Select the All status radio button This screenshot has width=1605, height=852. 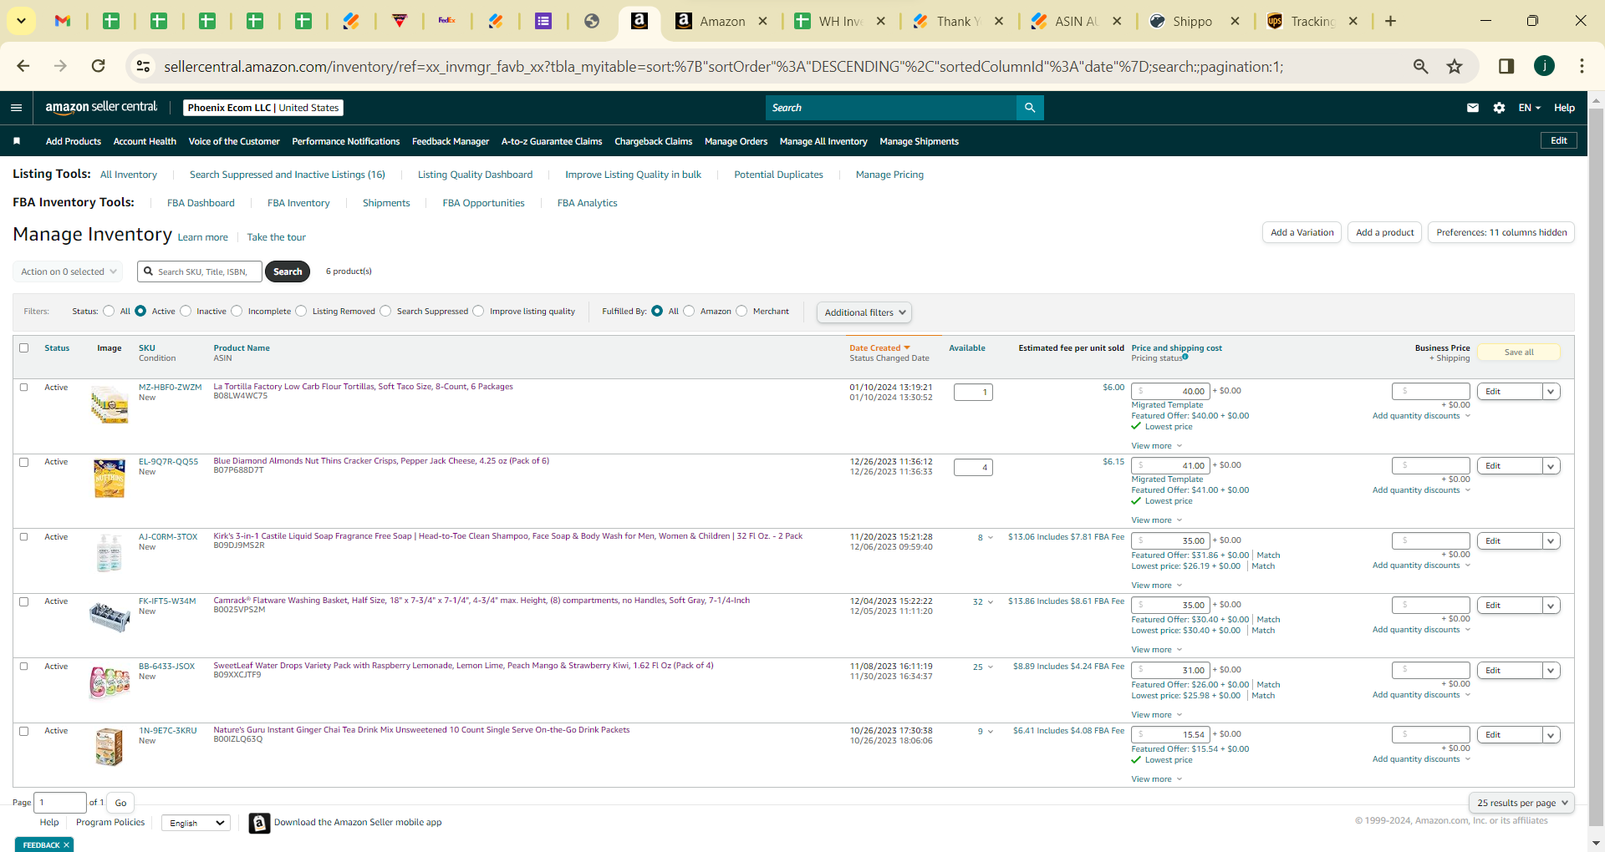(x=109, y=312)
